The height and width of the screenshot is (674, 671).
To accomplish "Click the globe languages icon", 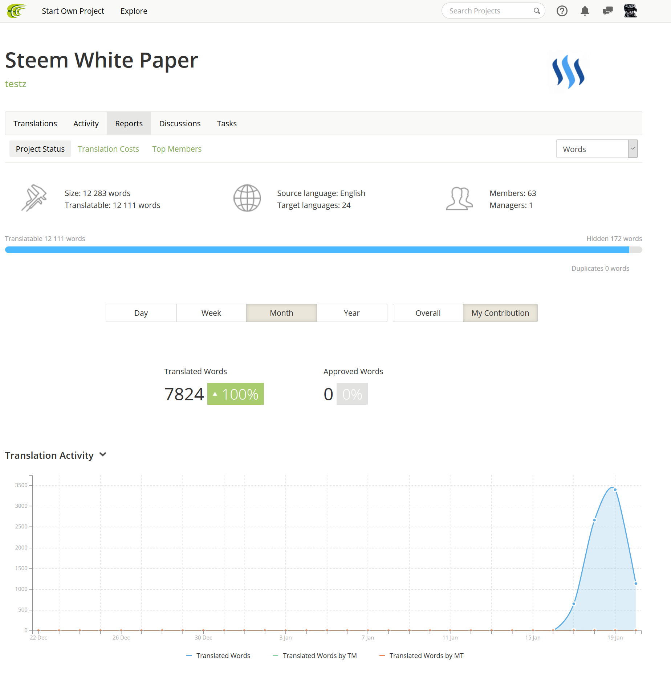I will tap(247, 198).
